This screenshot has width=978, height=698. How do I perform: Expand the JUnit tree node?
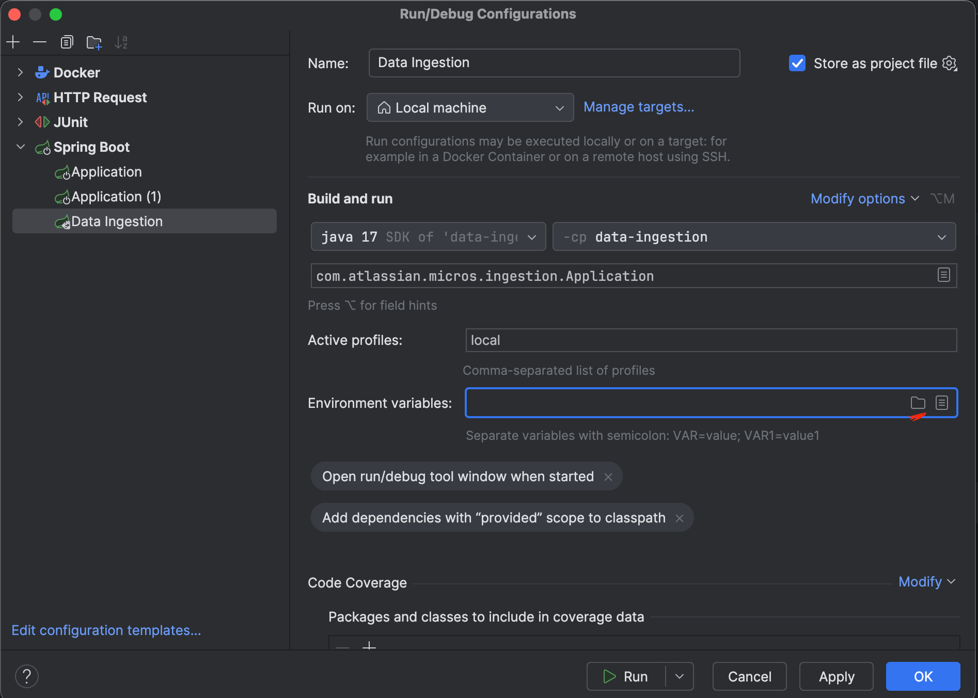[20, 122]
